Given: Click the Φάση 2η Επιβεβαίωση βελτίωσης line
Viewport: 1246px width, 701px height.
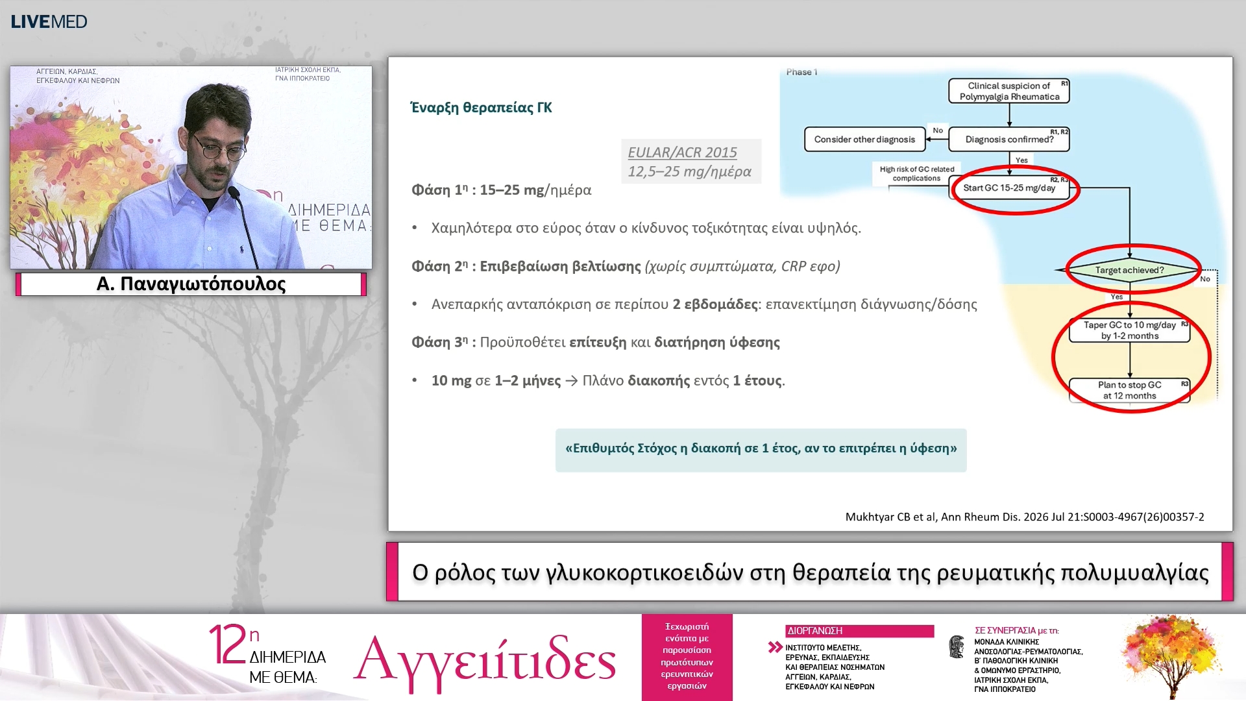Looking at the screenshot, I should click(x=626, y=267).
